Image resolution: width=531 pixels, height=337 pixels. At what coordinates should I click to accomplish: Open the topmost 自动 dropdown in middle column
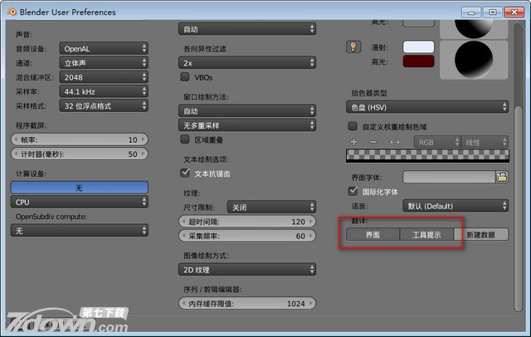click(247, 29)
